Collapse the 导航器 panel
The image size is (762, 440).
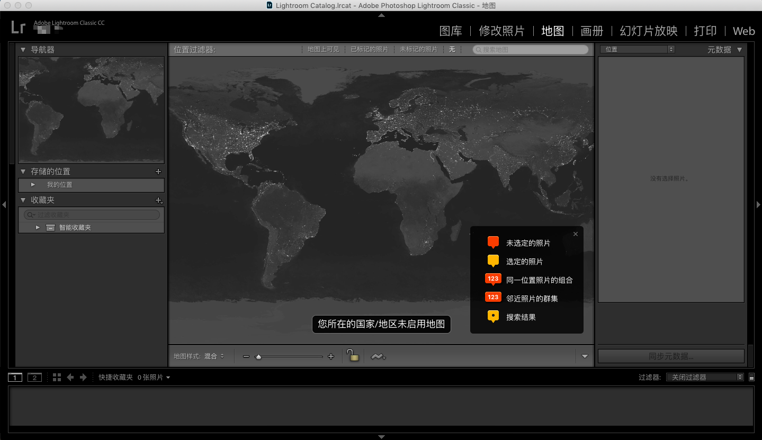point(23,50)
